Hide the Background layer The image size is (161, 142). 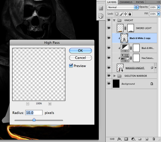click(x=109, y=84)
